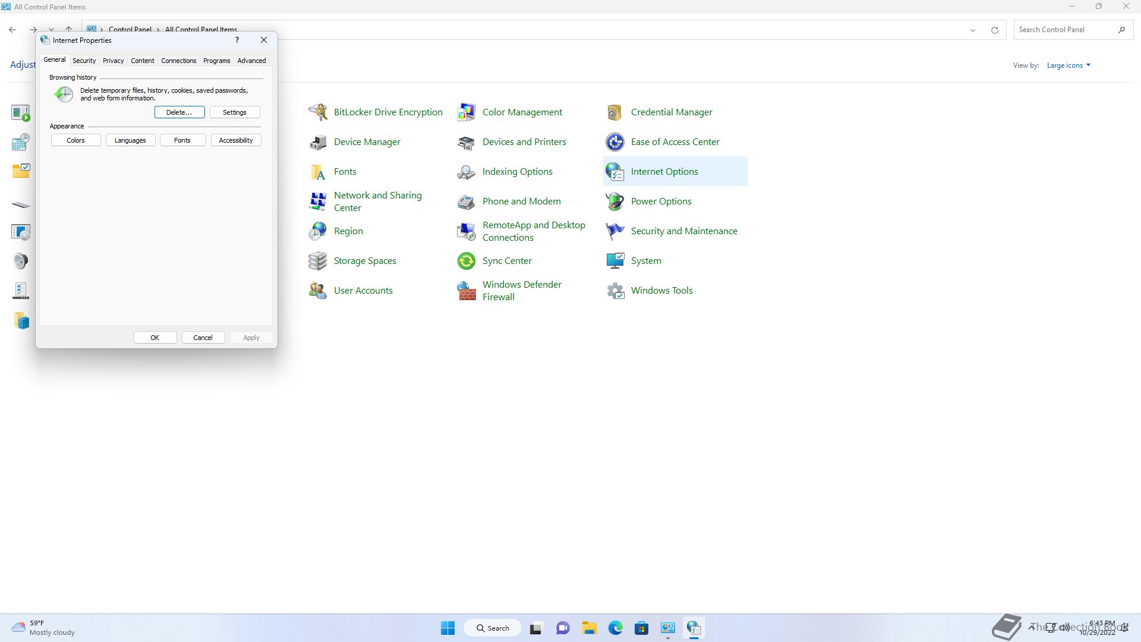The image size is (1141, 642).
Task: Click the up arrow navigation button
Action: 69,28
